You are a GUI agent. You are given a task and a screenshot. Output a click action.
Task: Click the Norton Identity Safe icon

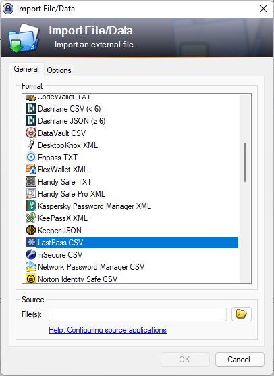pos(31,279)
